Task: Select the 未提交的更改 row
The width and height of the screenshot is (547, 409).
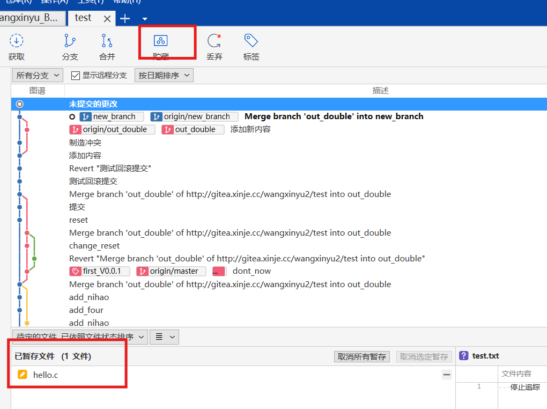Action: coord(279,104)
